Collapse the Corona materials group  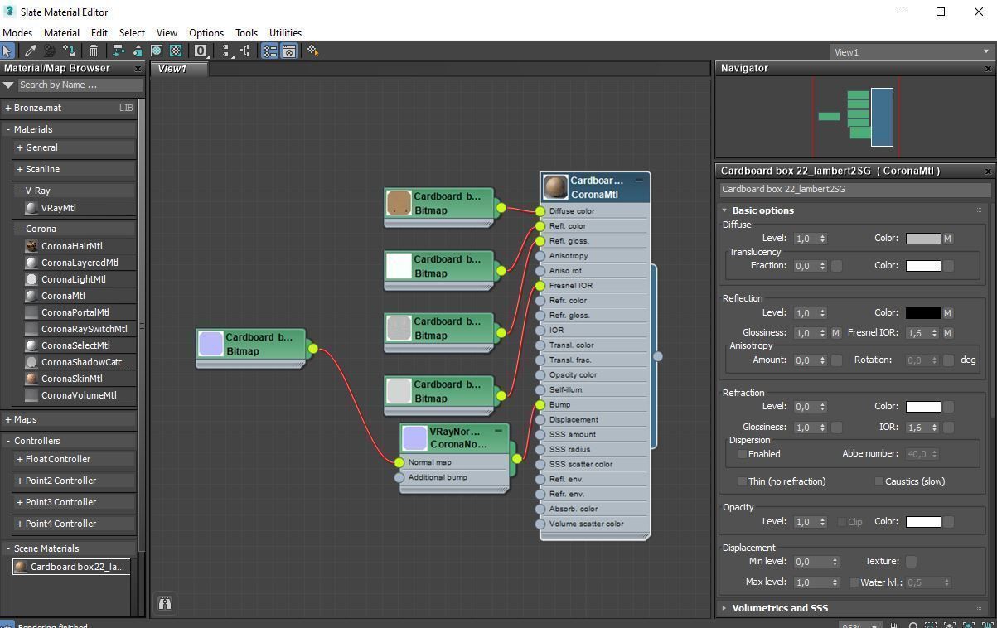pyautogui.click(x=20, y=229)
